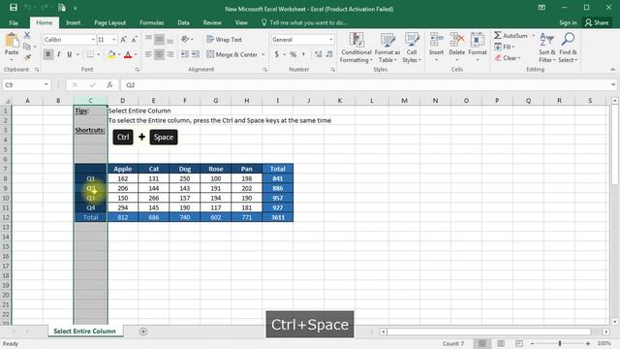
Task: Click Decrease Decimal icon
Action: (329, 54)
